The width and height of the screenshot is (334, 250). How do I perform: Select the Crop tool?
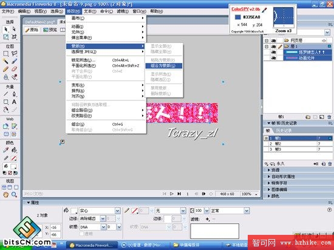[x=14, y=37]
